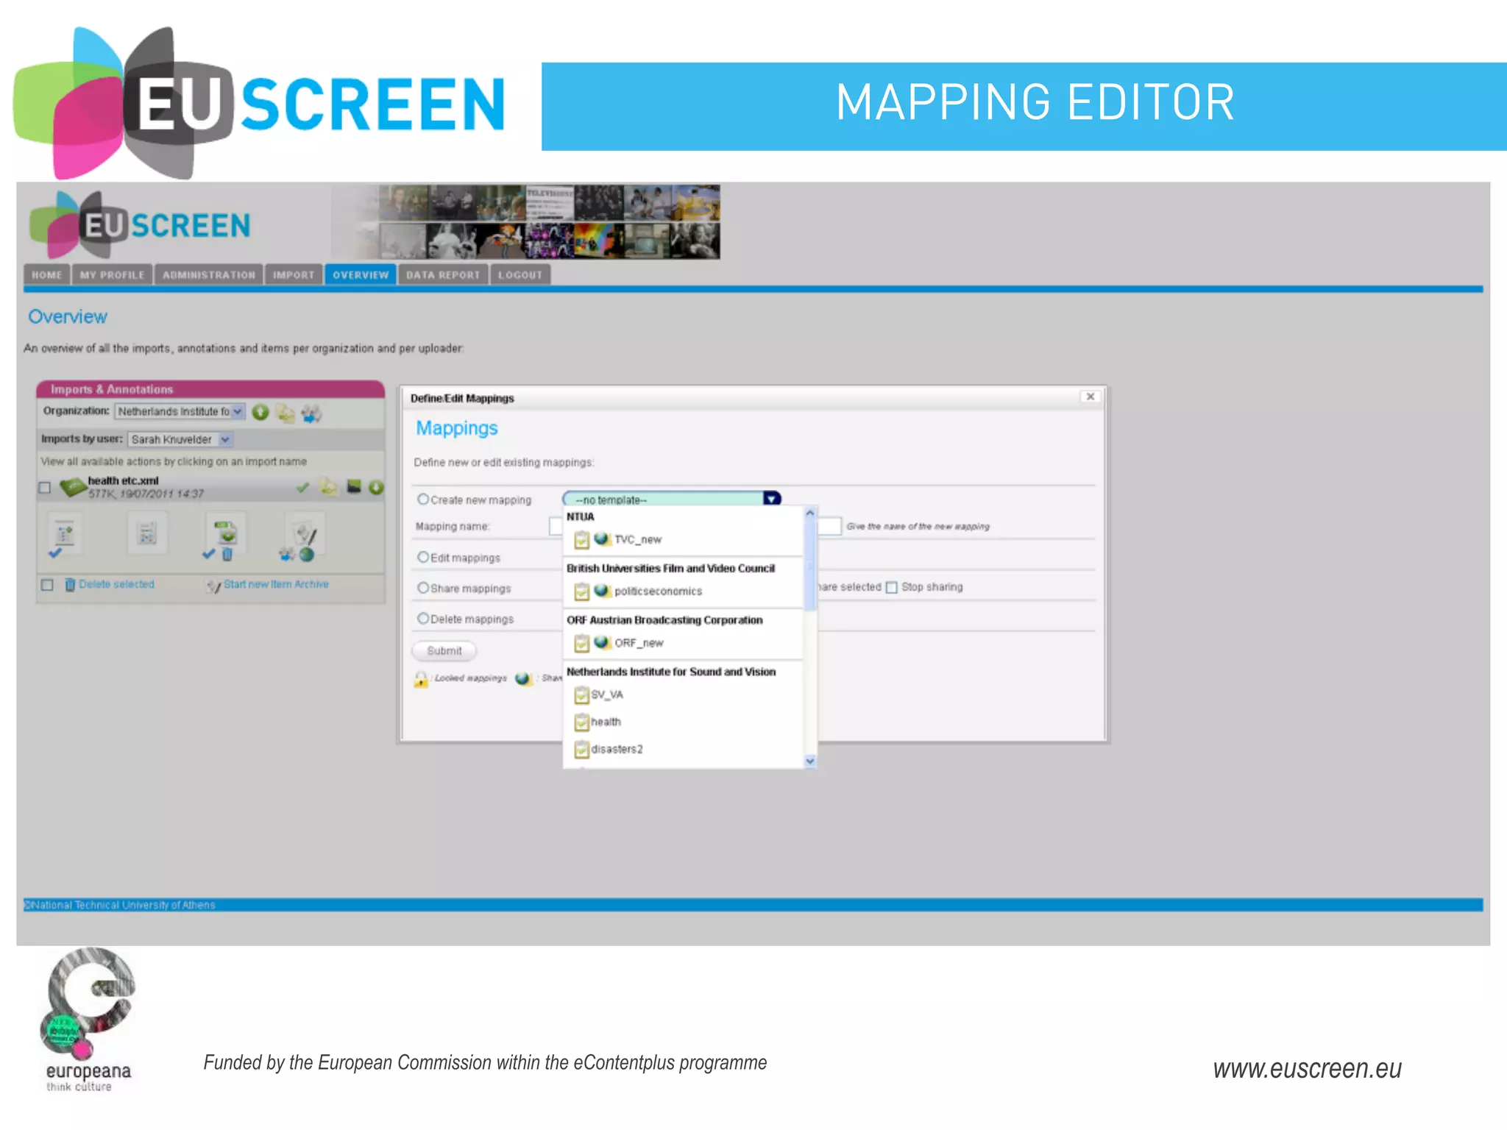Open the Organization dropdown
The image size is (1507, 1130).
[x=180, y=411]
